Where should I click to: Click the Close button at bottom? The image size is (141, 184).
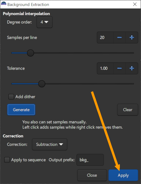(92, 175)
